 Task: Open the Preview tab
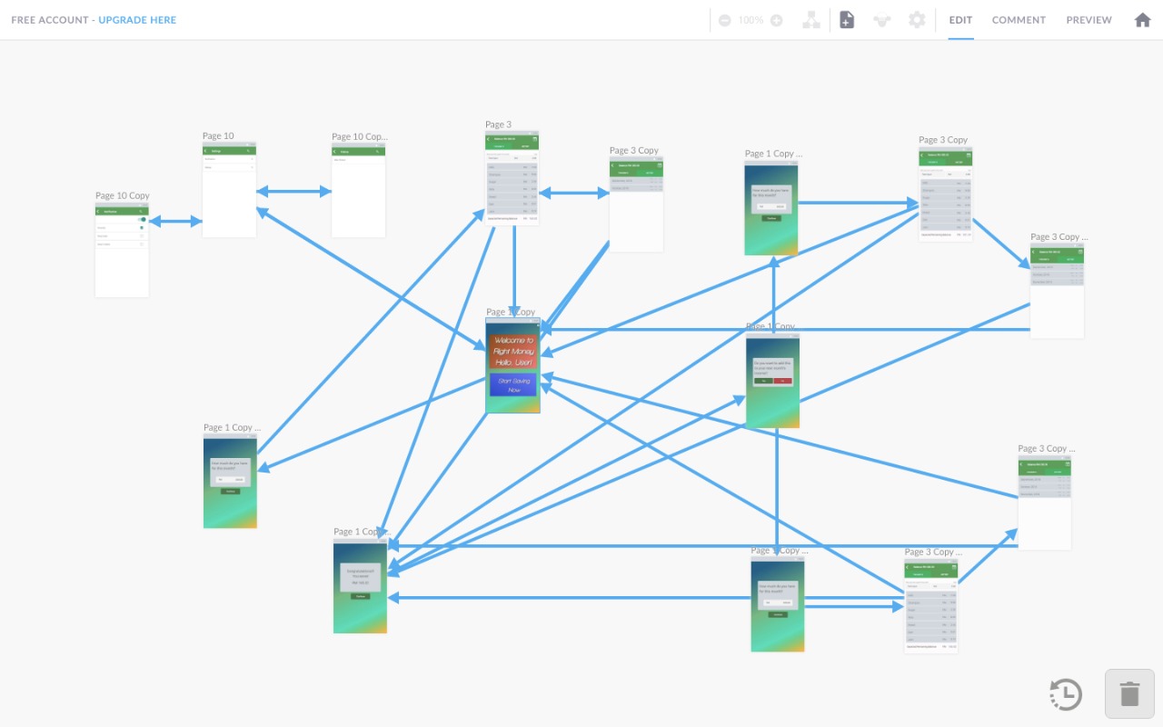(x=1088, y=20)
